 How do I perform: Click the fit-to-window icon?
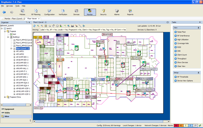click(x=46, y=26)
